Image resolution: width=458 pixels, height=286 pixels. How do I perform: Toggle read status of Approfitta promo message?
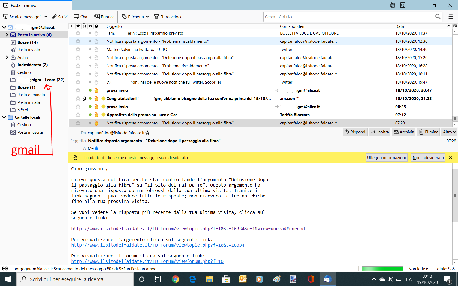90,115
